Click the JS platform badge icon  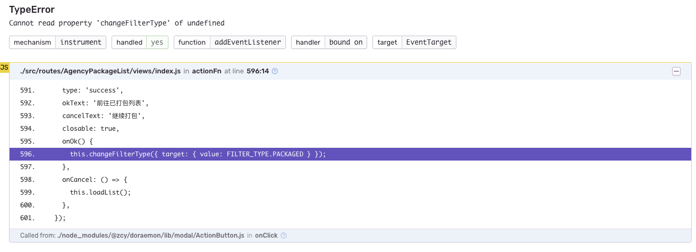coord(4,68)
